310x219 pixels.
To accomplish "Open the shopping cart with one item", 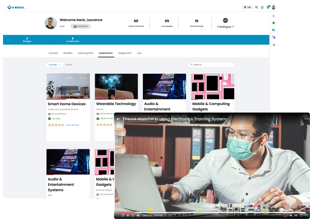I will (268, 7).
